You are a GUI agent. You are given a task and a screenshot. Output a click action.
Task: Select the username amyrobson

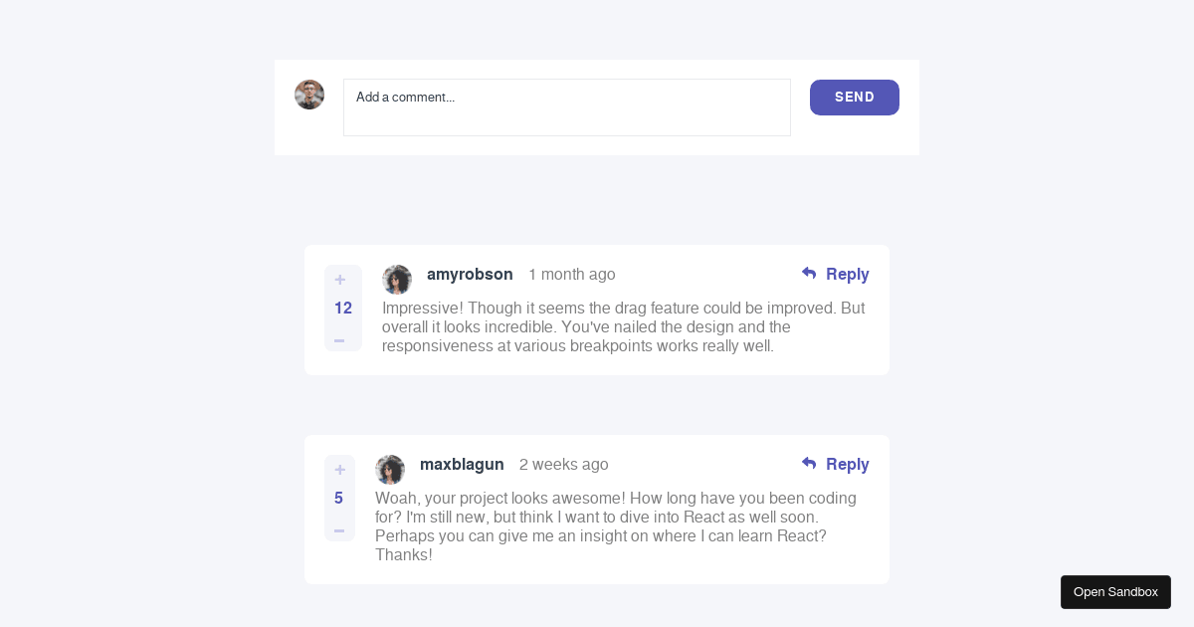pyautogui.click(x=470, y=274)
